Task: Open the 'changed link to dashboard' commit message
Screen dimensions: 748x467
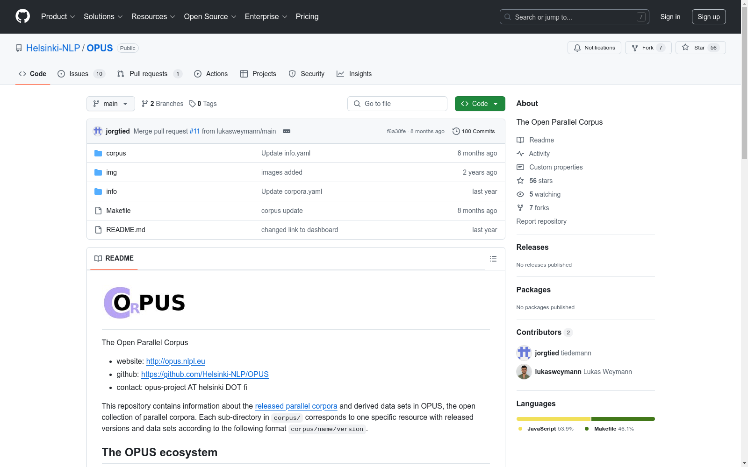Action: pyautogui.click(x=300, y=230)
